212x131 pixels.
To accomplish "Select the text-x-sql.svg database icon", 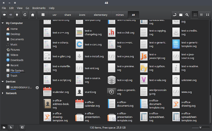I will (x=112, y=80).
